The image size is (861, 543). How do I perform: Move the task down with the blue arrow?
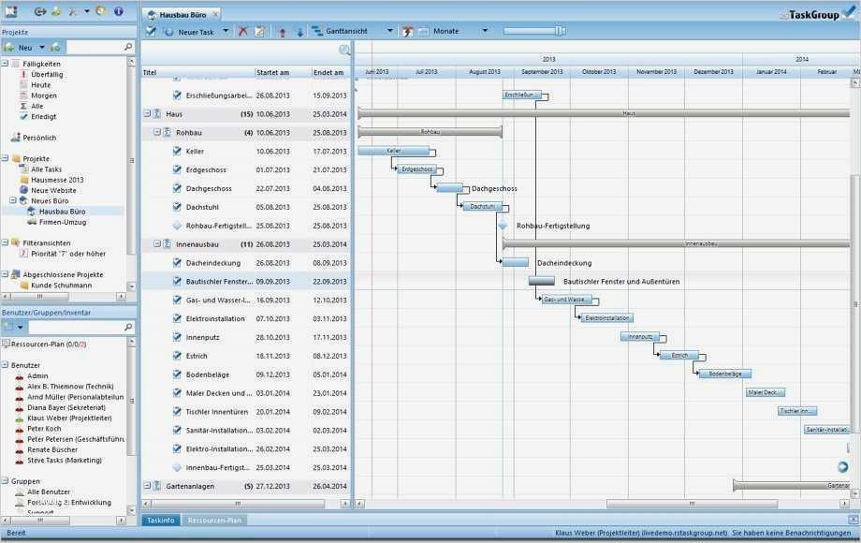point(299,32)
